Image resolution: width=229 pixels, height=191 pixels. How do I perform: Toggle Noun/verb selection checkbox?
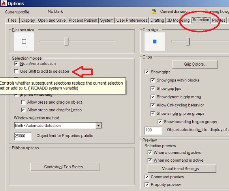pos(16,64)
